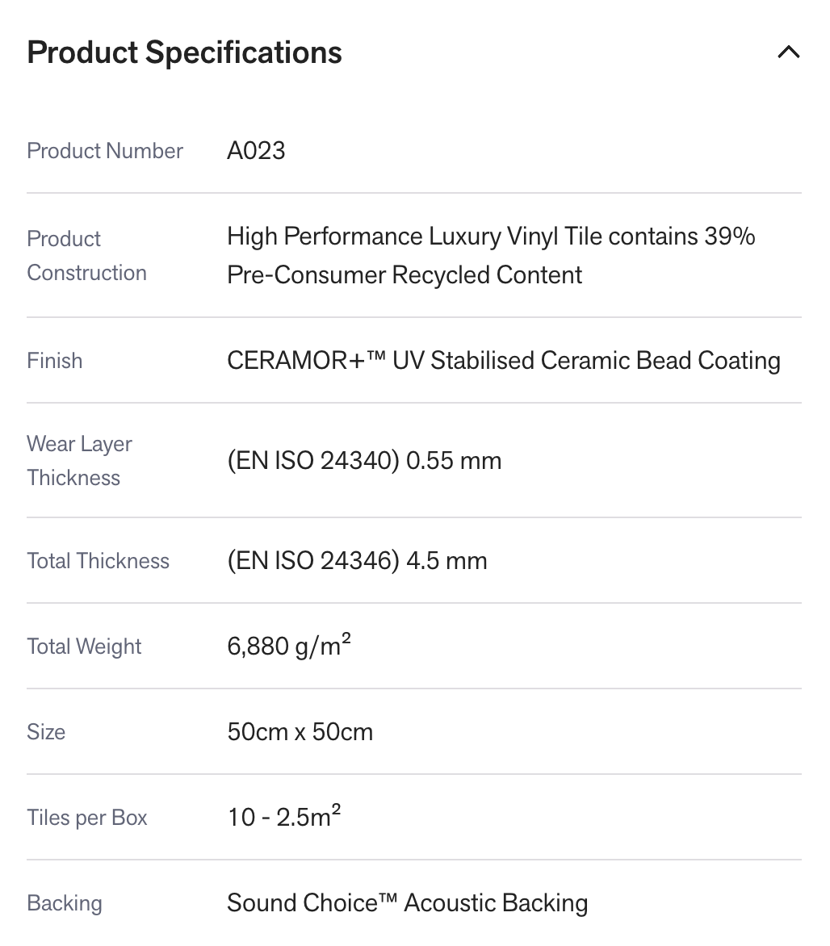Click the Backing row label
This screenshot has width=830, height=946.
point(65,903)
